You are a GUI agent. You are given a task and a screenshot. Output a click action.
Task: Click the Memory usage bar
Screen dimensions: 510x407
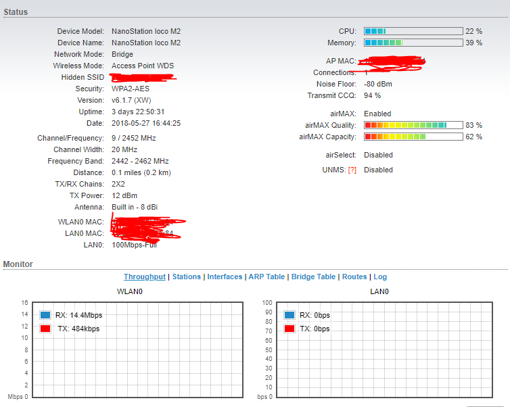pos(413,43)
